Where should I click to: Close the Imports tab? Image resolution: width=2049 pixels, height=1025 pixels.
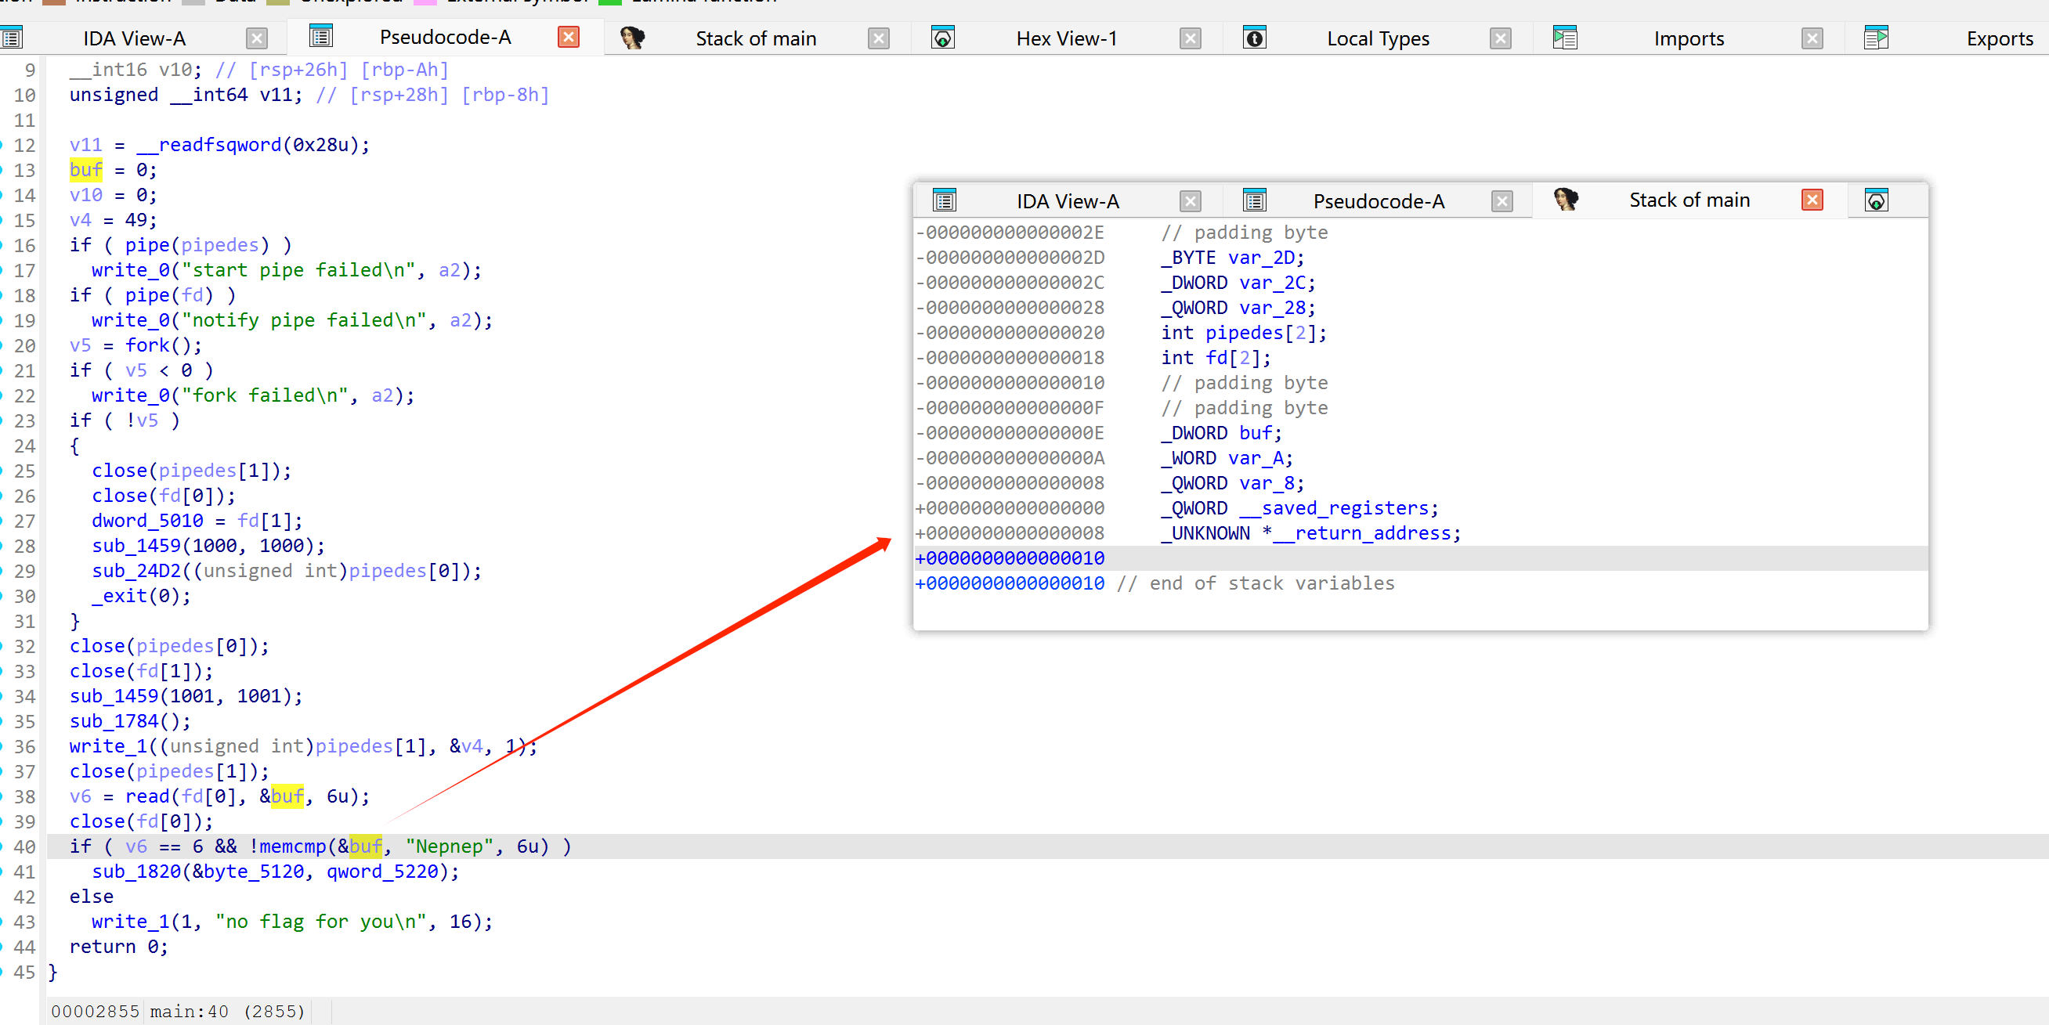pyautogui.click(x=1812, y=38)
